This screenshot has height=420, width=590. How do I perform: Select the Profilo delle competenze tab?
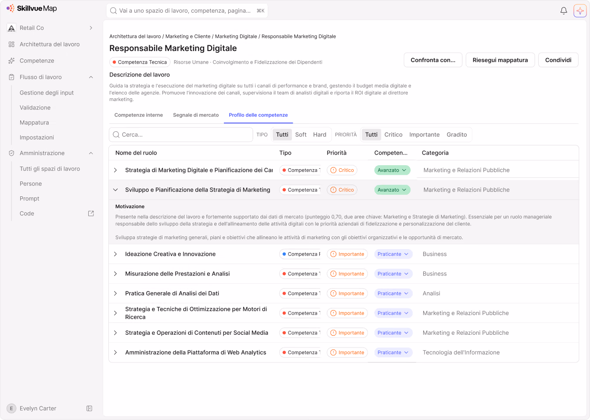258,115
